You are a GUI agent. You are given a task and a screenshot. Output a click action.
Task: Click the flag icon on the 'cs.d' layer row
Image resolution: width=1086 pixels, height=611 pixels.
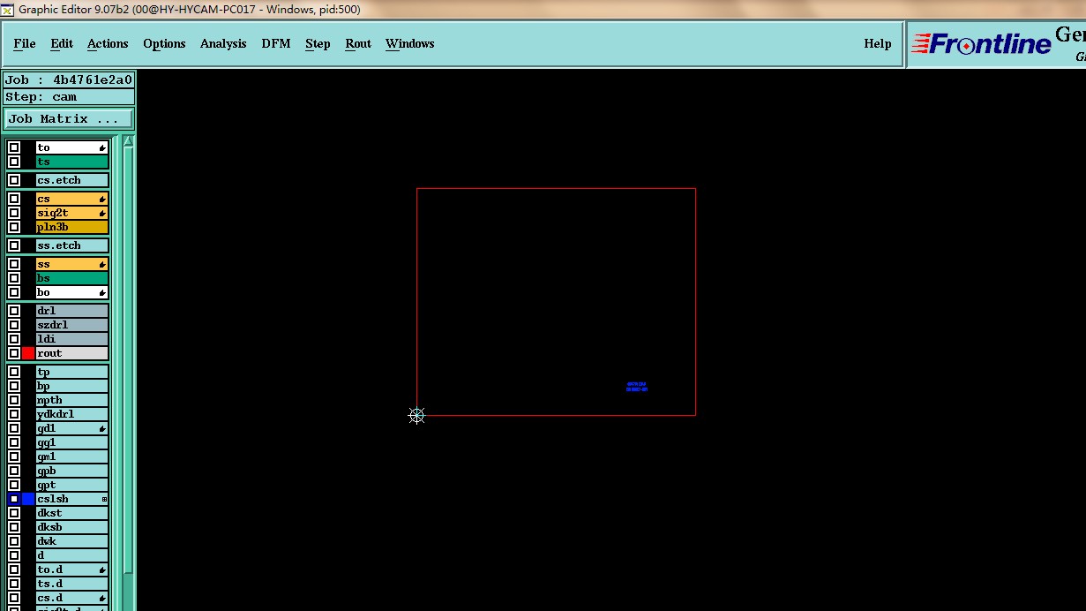point(103,599)
